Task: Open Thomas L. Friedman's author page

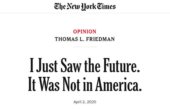Action: point(85,39)
